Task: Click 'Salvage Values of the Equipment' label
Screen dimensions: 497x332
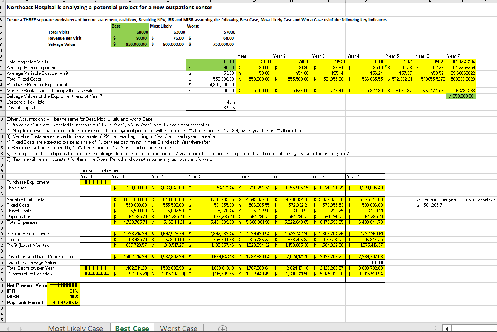Action: [55, 96]
